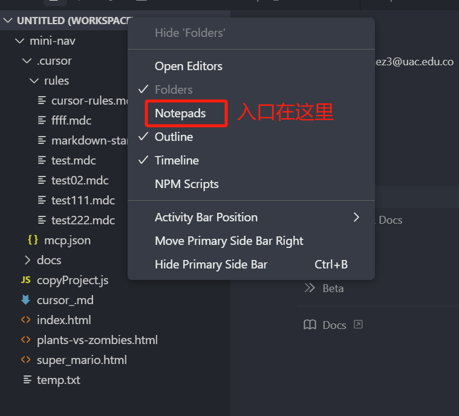
Task: Click the markdown arrow icon for cursor_.md
Action: [x=26, y=300]
